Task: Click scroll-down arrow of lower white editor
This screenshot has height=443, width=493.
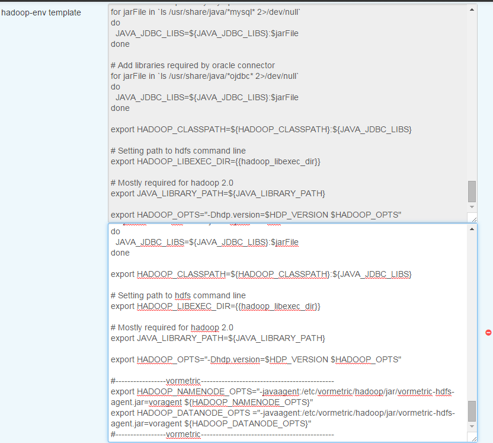Action: [472, 426]
